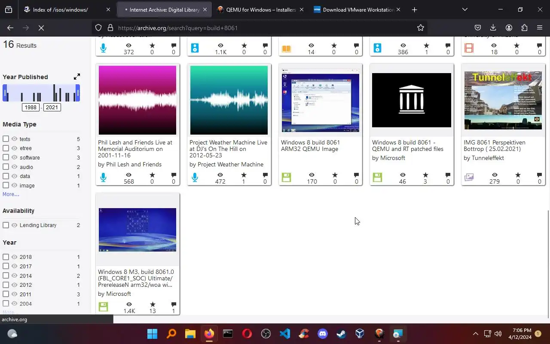Check the audio media type filter
Image resolution: width=550 pixels, height=344 pixels.
click(x=6, y=167)
